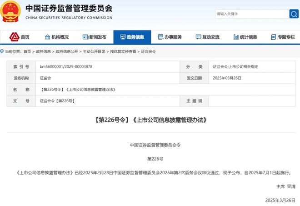Viewport: 300px width, 206px height.
Task: Click the 中国证券监督管理委员会 site title
Action: coord(69,8)
